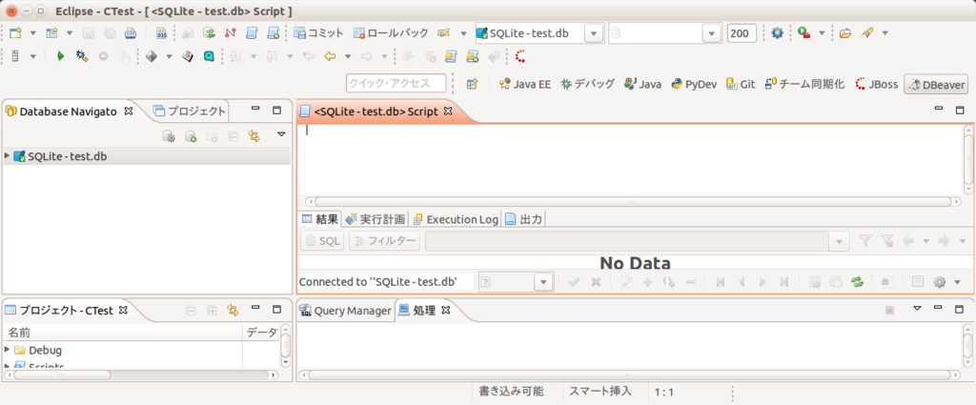Select the 処理 tab
Screen dimensions: 976x405
coord(423,311)
